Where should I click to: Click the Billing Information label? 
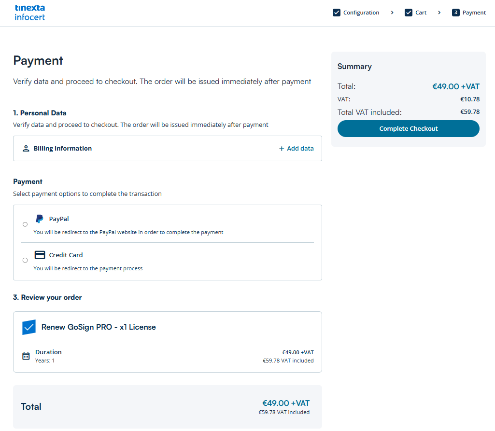tap(63, 149)
